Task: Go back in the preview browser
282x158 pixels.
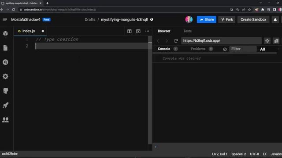Action: [158, 41]
